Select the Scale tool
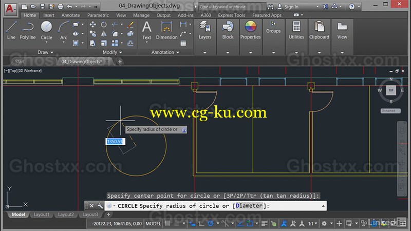The height and width of the screenshot is (231, 411). tap(104, 43)
